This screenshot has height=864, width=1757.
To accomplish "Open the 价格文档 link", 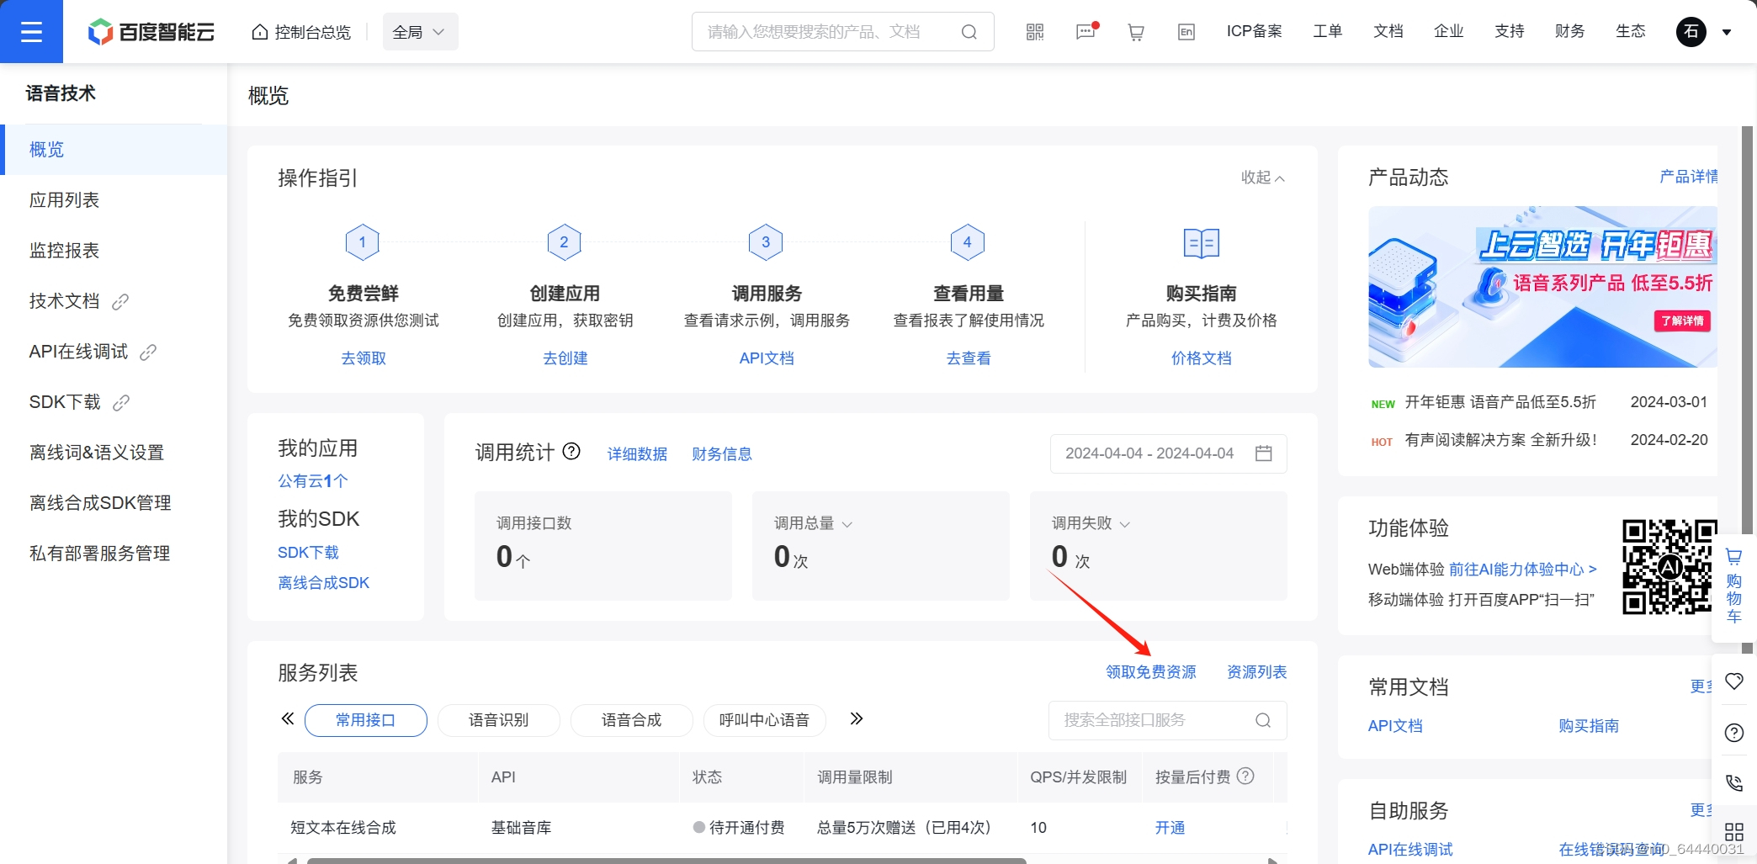I will (1202, 358).
